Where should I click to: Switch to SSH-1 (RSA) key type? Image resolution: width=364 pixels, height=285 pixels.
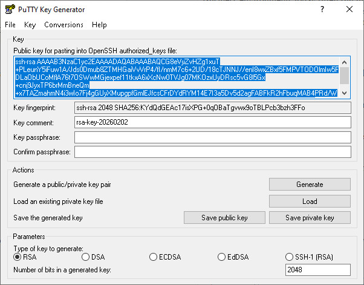click(290, 257)
